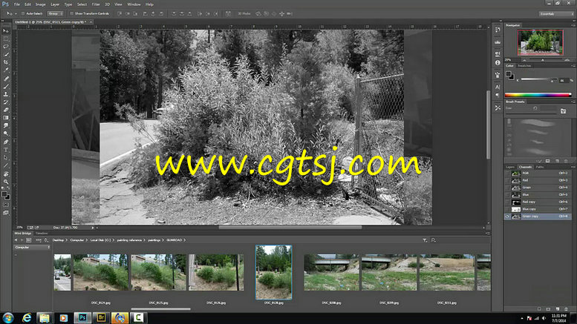
Task: Click the K value input field
Action: (x=563, y=80)
